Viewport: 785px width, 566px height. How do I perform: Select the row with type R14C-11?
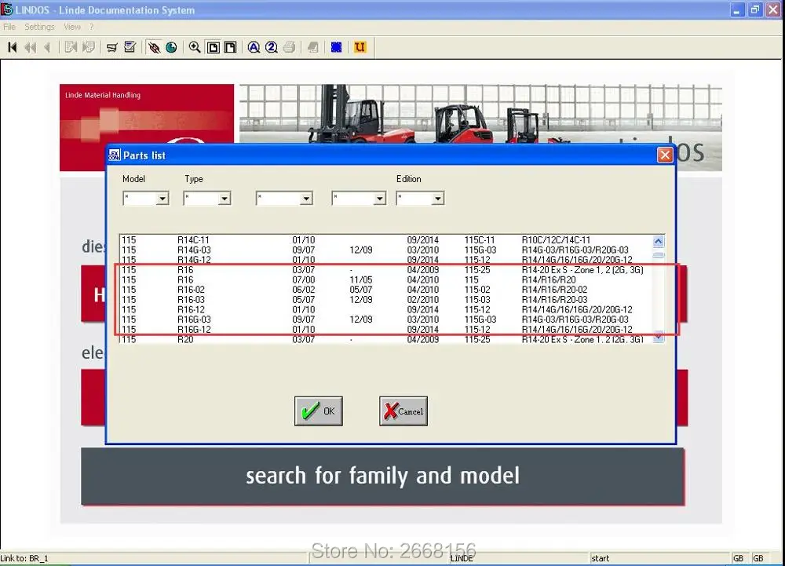386,240
